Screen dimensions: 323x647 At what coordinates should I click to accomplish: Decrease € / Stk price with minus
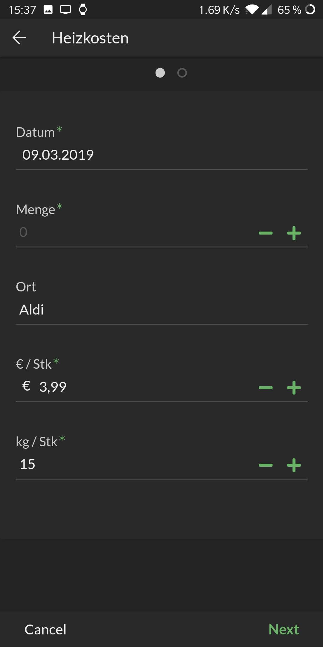pyautogui.click(x=266, y=388)
